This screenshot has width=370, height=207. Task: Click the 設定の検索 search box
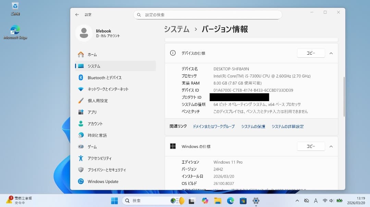point(207,15)
